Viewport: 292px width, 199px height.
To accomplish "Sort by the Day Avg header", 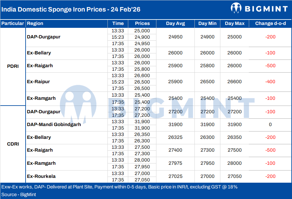I will (175, 23).
